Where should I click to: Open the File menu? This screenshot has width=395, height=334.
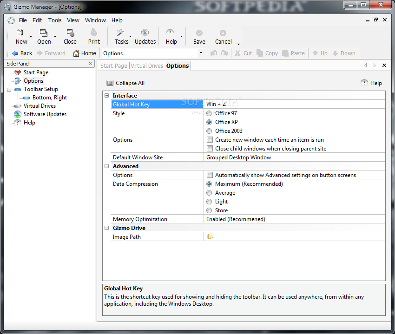[23, 20]
